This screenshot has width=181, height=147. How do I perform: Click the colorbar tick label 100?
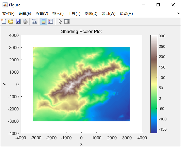162,77
